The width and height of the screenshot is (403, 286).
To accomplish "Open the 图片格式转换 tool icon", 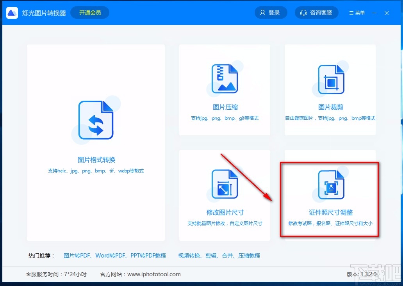I will (96, 119).
